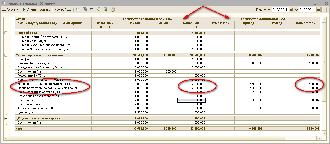Open help with the question mark icon
Viewport: 330px width, 144px height.
(x=113, y=10)
